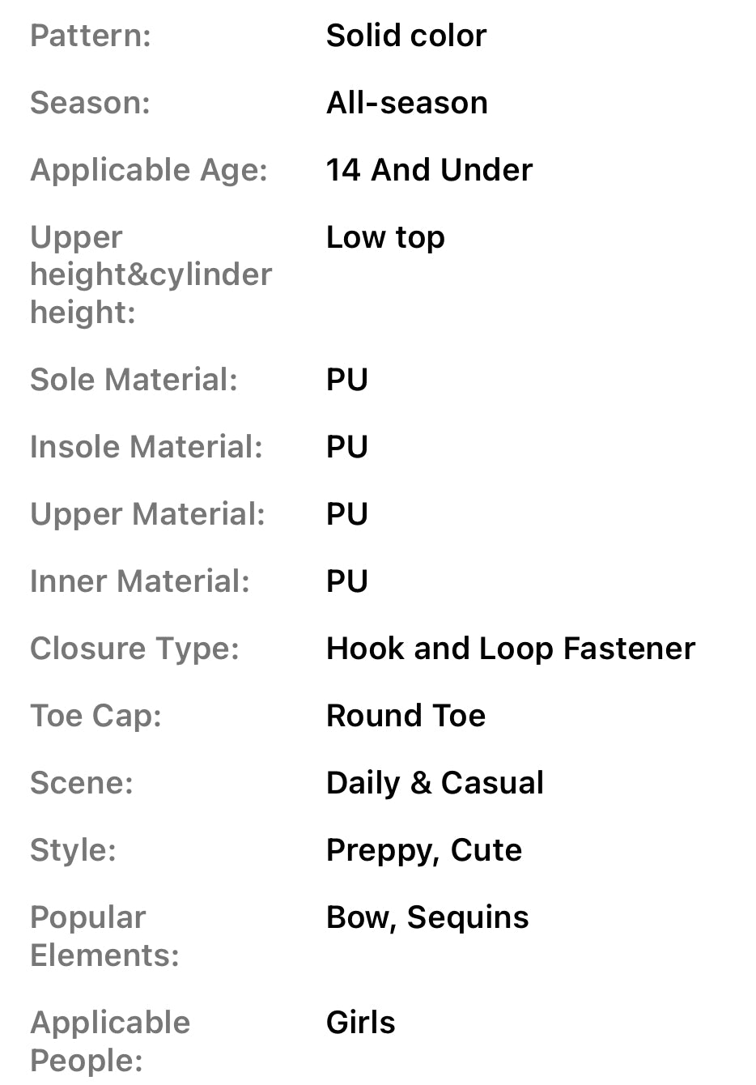Image resolution: width=756 pixels, height=1085 pixels.
Task: Select the "All-season" value text
Action: pyautogui.click(x=406, y=103)
